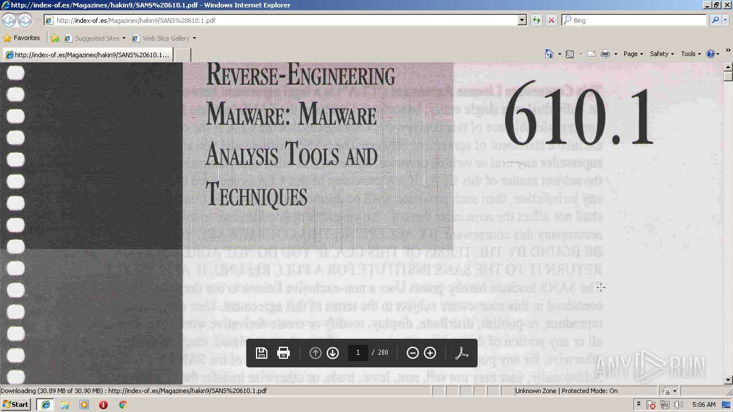Click the Home icon in command bar
The width and height of the screenshot is (733, 412).
(x=549, y=54)
